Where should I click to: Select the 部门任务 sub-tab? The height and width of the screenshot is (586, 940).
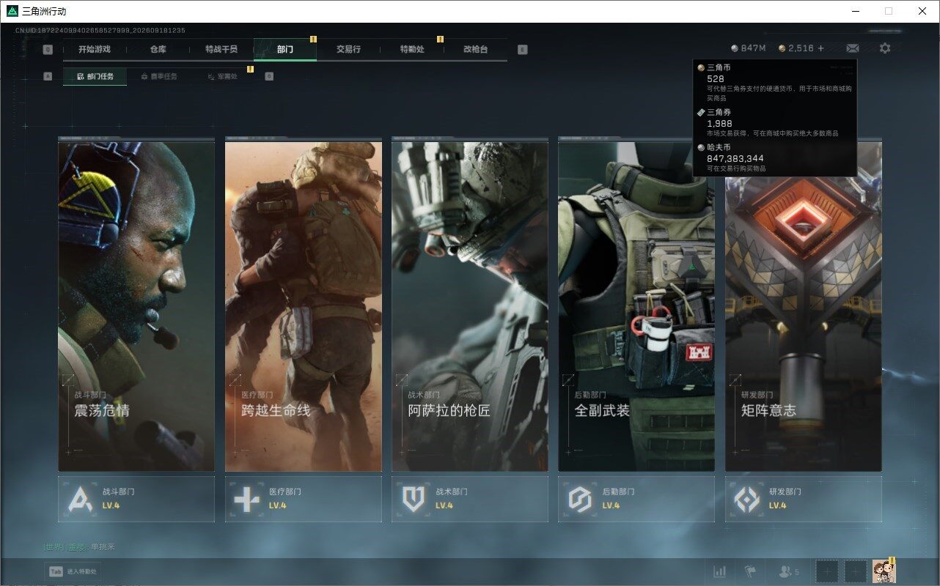tap(95, 76)
